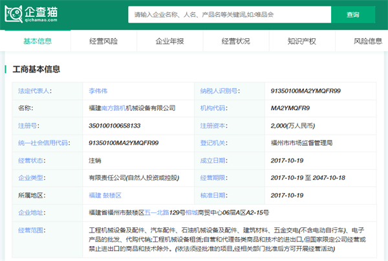
Task: Select 福州市市场监督管理局 registration authority text
Action: tap(301, 143)
